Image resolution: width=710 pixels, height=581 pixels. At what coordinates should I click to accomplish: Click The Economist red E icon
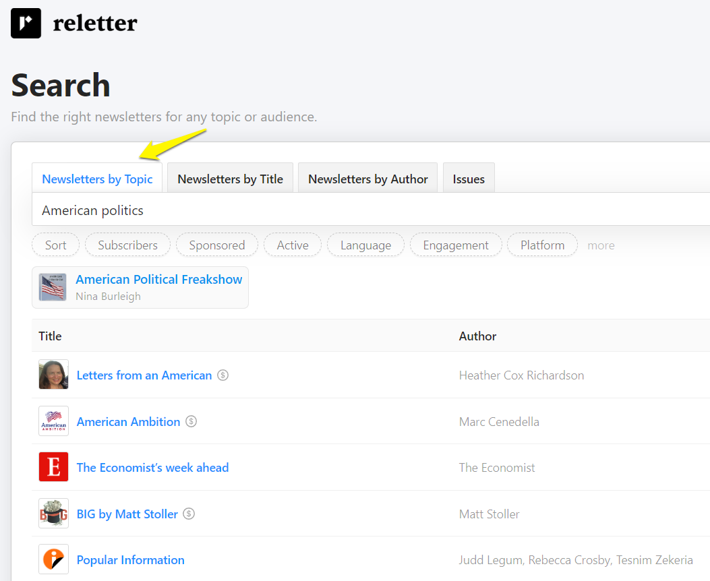[x=53, y=466]
